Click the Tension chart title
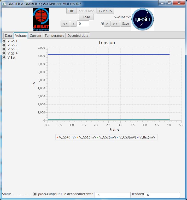The width and height of the screenshot is (187, 200). [107, 43]
